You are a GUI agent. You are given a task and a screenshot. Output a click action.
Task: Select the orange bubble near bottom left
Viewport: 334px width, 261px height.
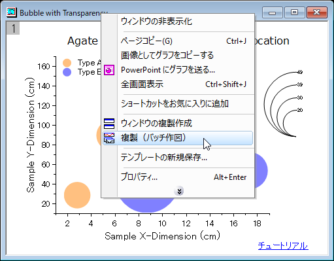(77, 195)
